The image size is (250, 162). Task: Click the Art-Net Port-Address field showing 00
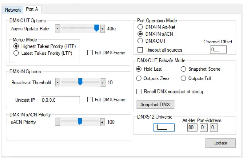click(x=192, y=128)
